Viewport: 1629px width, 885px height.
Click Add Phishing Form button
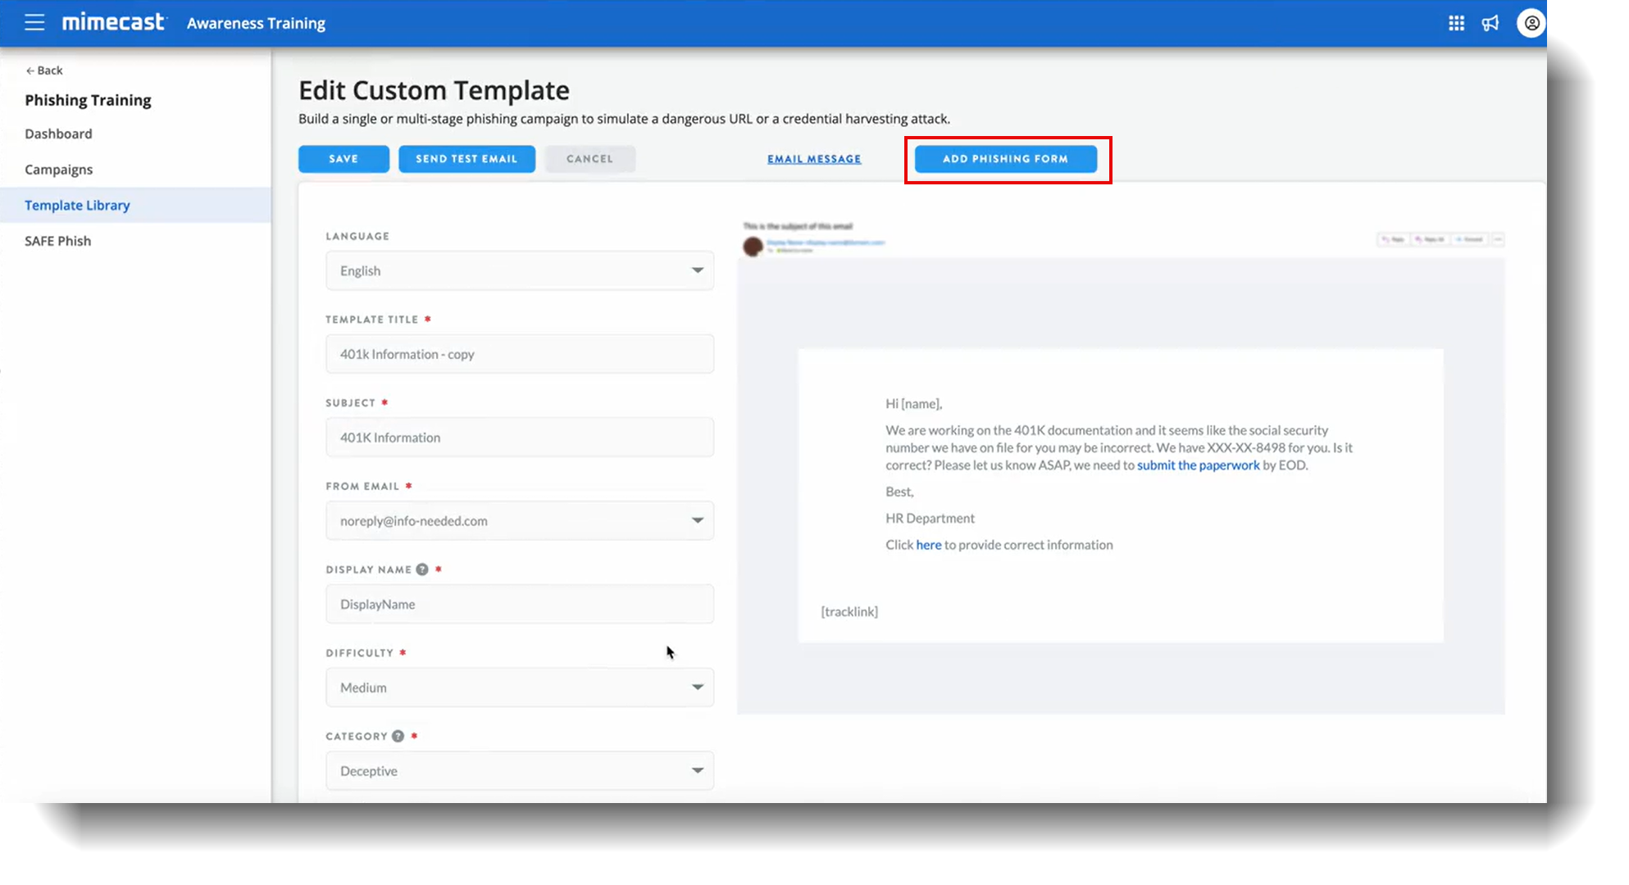(x=1005, y=159)
